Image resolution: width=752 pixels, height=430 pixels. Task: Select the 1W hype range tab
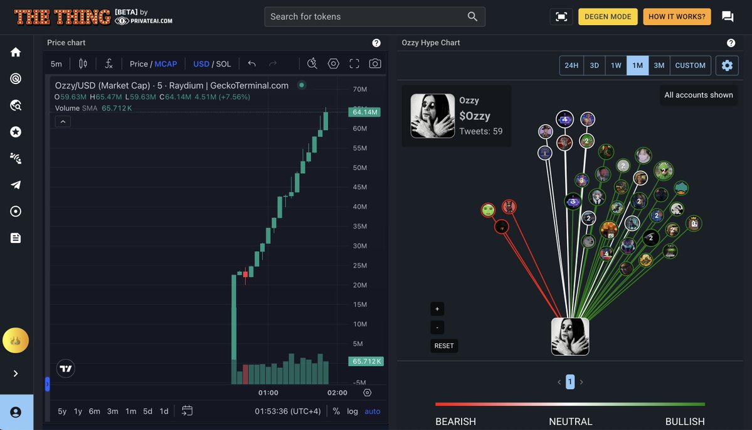pyautogui.click(x=616, y=65)
